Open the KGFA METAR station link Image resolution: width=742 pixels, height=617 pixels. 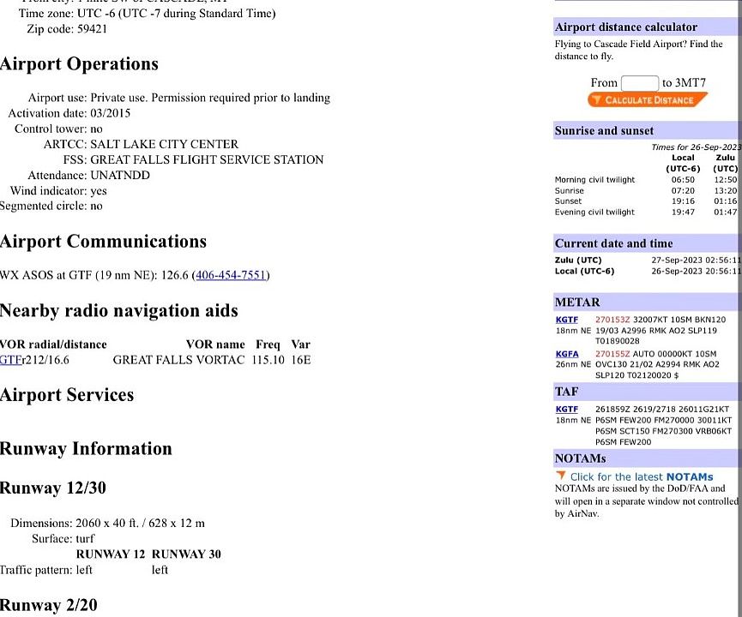pyautogui.click(x=567, y=353)
